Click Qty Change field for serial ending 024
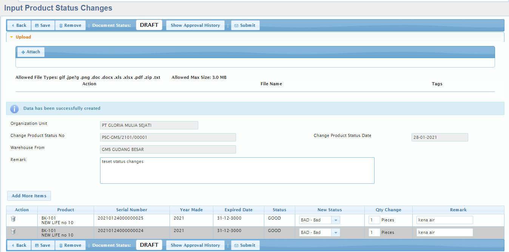The height and width of the screenshot is (252, 509). click(374, 232)
